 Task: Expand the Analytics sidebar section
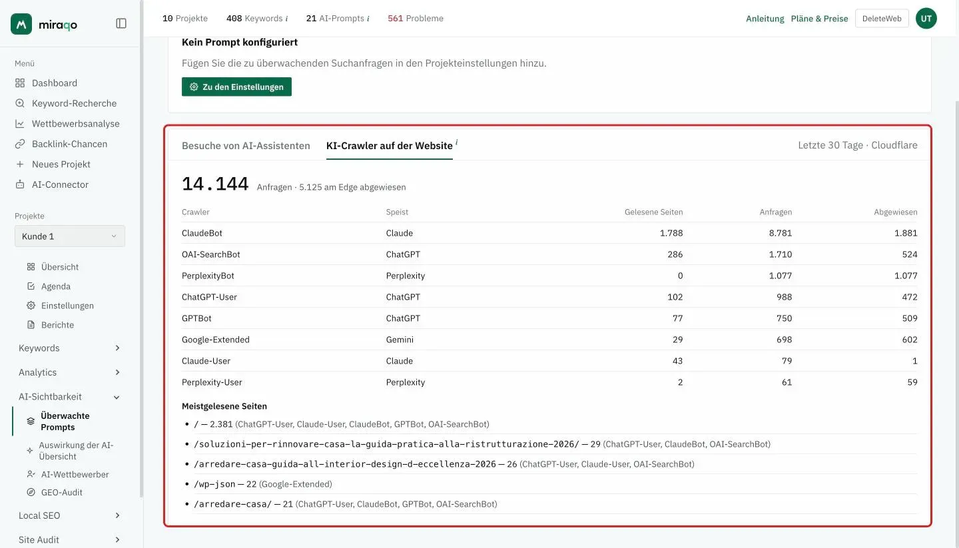click(x=70, y=372)
